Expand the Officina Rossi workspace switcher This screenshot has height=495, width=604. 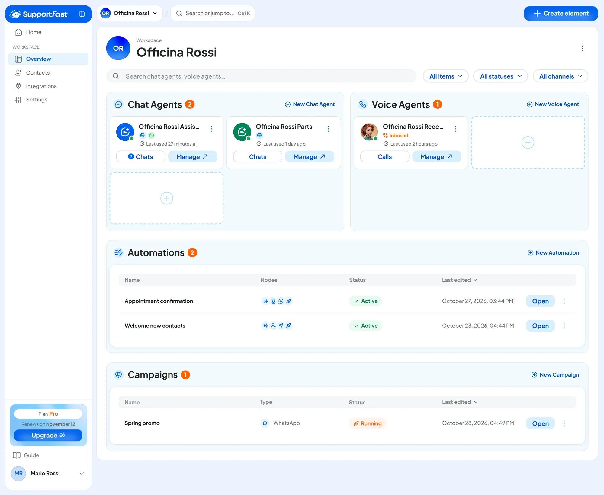point(130,13)
